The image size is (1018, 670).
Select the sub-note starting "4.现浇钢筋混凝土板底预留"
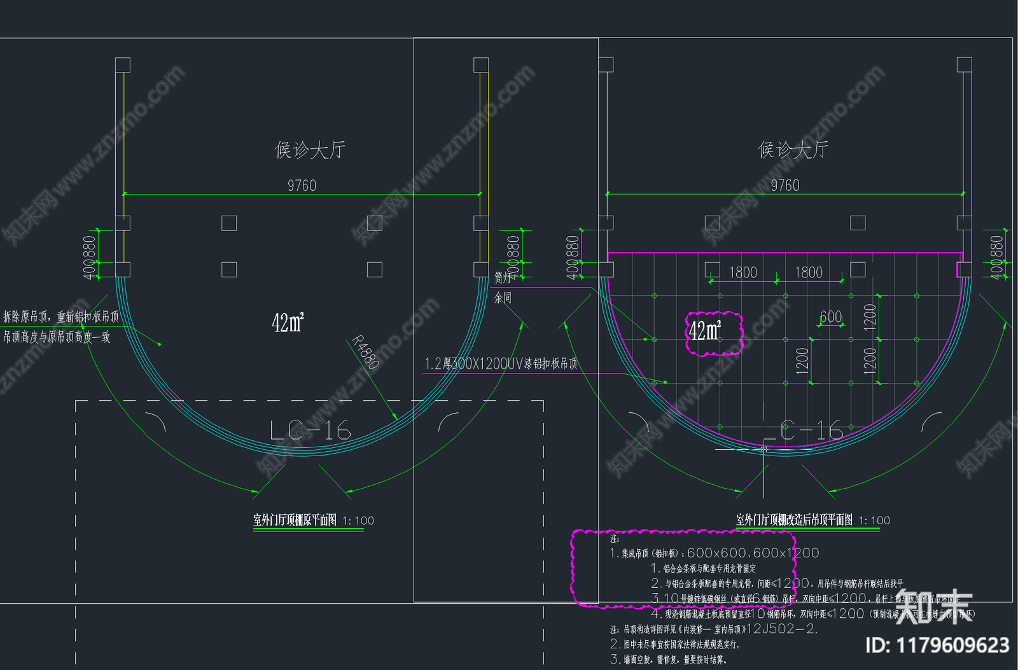tap(812, 614)
